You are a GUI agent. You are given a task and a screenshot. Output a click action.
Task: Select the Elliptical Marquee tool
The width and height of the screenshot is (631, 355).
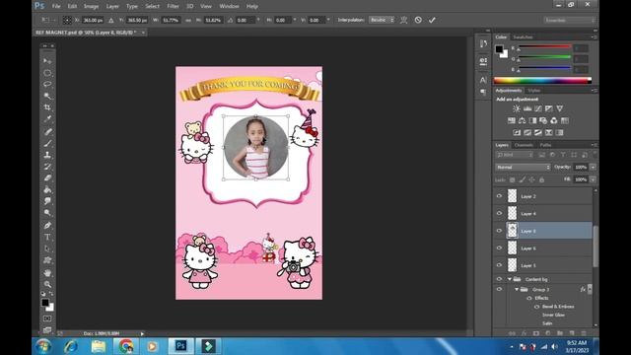47,73
